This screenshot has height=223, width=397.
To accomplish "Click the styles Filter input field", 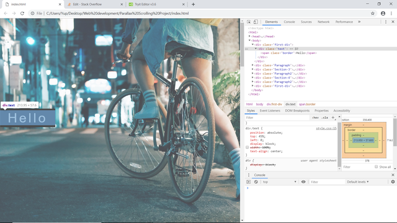I will (x=277, y=118).
